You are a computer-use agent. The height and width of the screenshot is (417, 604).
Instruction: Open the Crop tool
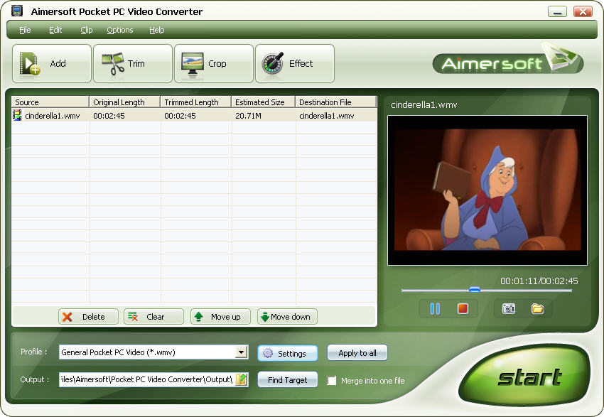214,63
